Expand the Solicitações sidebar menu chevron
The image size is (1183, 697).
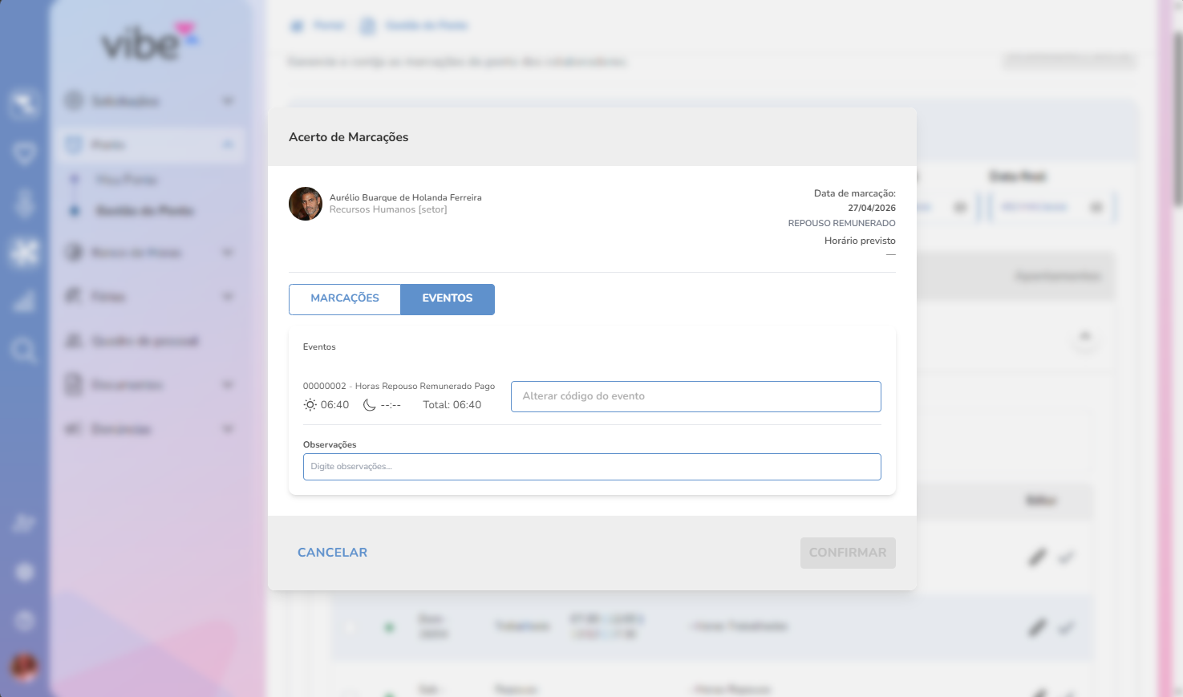click(x=228, y=101)
